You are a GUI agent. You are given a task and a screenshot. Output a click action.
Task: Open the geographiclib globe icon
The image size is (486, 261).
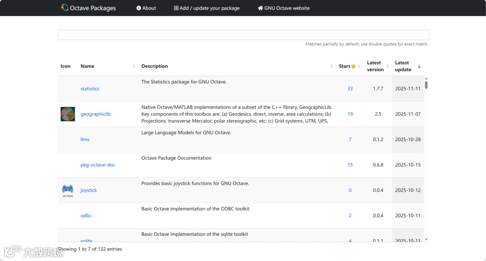(67, 114)
